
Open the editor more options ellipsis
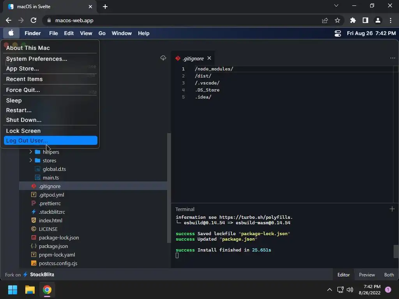coord(393,58)
